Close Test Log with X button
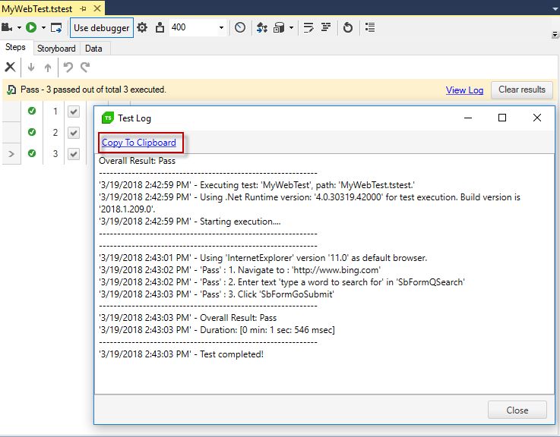The width and height of the screenshot is (560, 437). pos(536,118)
